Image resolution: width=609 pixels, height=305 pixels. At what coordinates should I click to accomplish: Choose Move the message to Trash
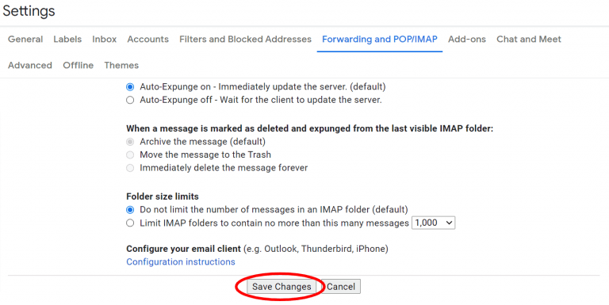tap(130, 154)
